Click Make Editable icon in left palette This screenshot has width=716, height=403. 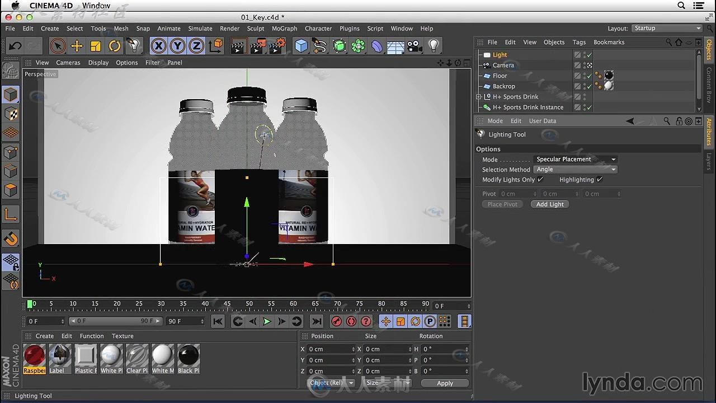point(11,71)
